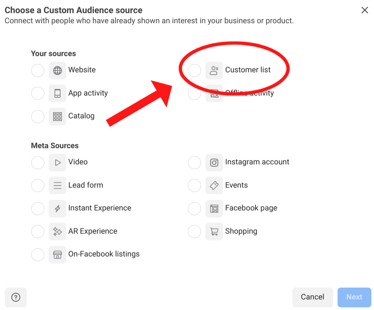The height and width of the screenshot is (310, 374).
Task: Click the phone icon for App activity
Action: click(x=58, y=93)
